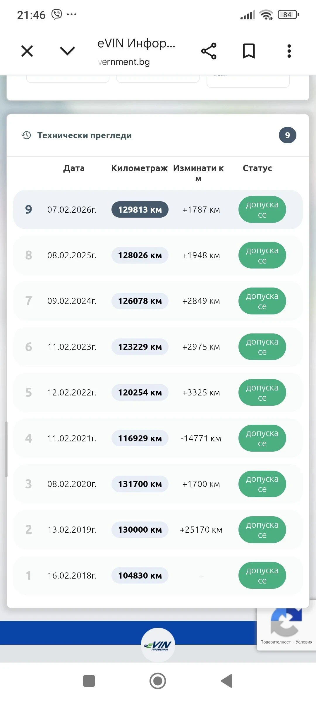Viewport: 316px width, 702px height.
Task: Tap the eVIN Проверка logo
Action: pos(158,645)
